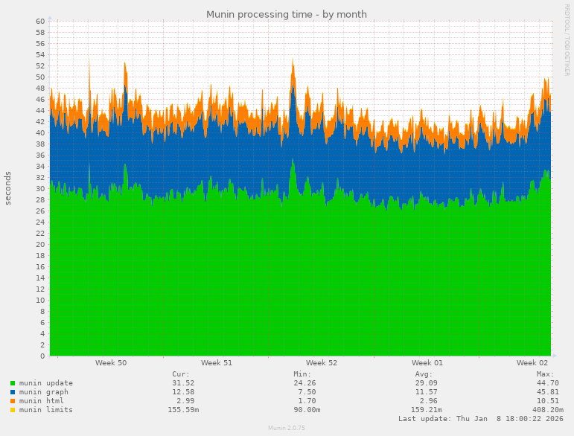Click the graph title 'Munin processing time - by month'

click(x=287, y=14)
